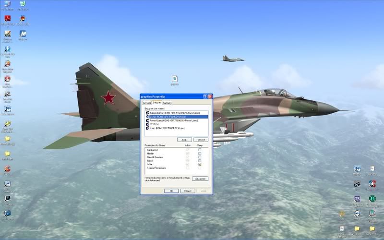Check the Deny box for Full Control
The width and height of the screenshot is (384, 240).
tap(200, 150)
